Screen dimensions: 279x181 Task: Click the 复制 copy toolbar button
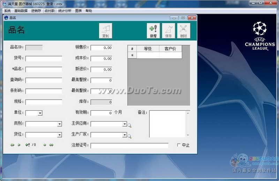pos(106,31)
